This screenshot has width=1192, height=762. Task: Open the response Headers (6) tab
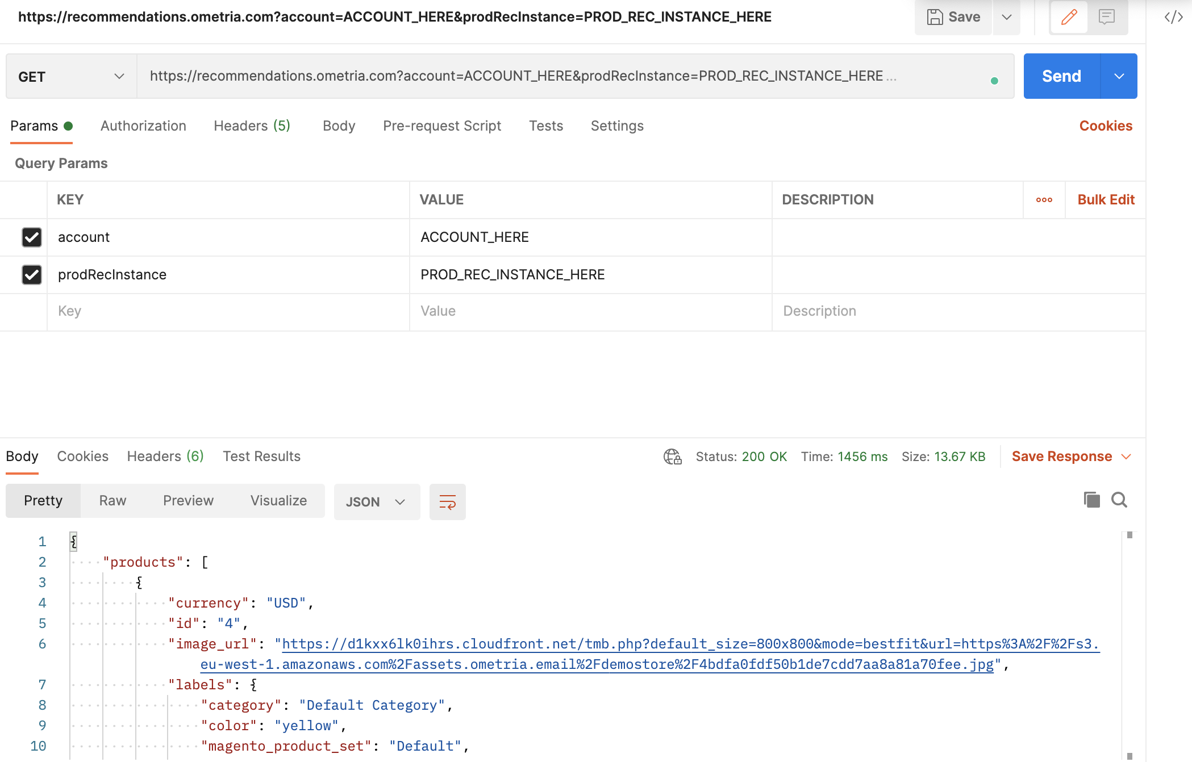coord(165,457)
